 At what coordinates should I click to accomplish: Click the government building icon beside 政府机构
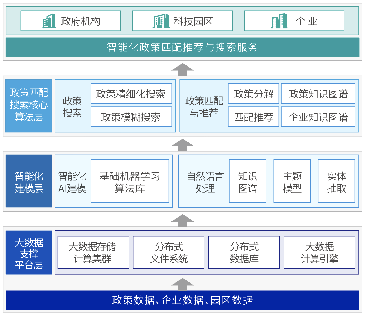coord(49,21)
